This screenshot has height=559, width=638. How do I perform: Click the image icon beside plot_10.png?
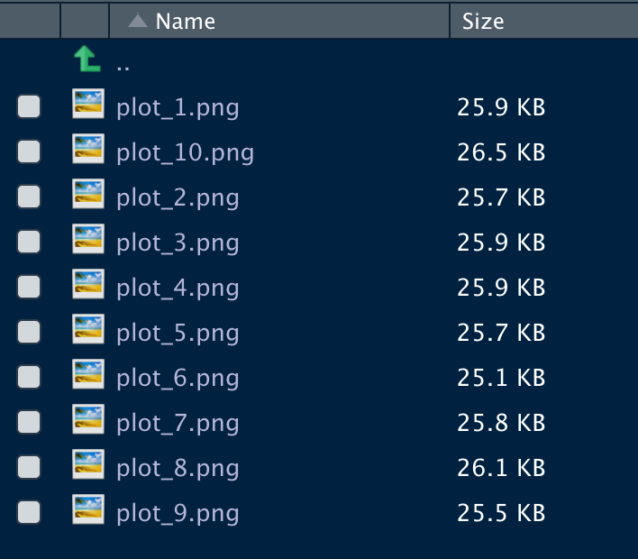tap(88, 150)
